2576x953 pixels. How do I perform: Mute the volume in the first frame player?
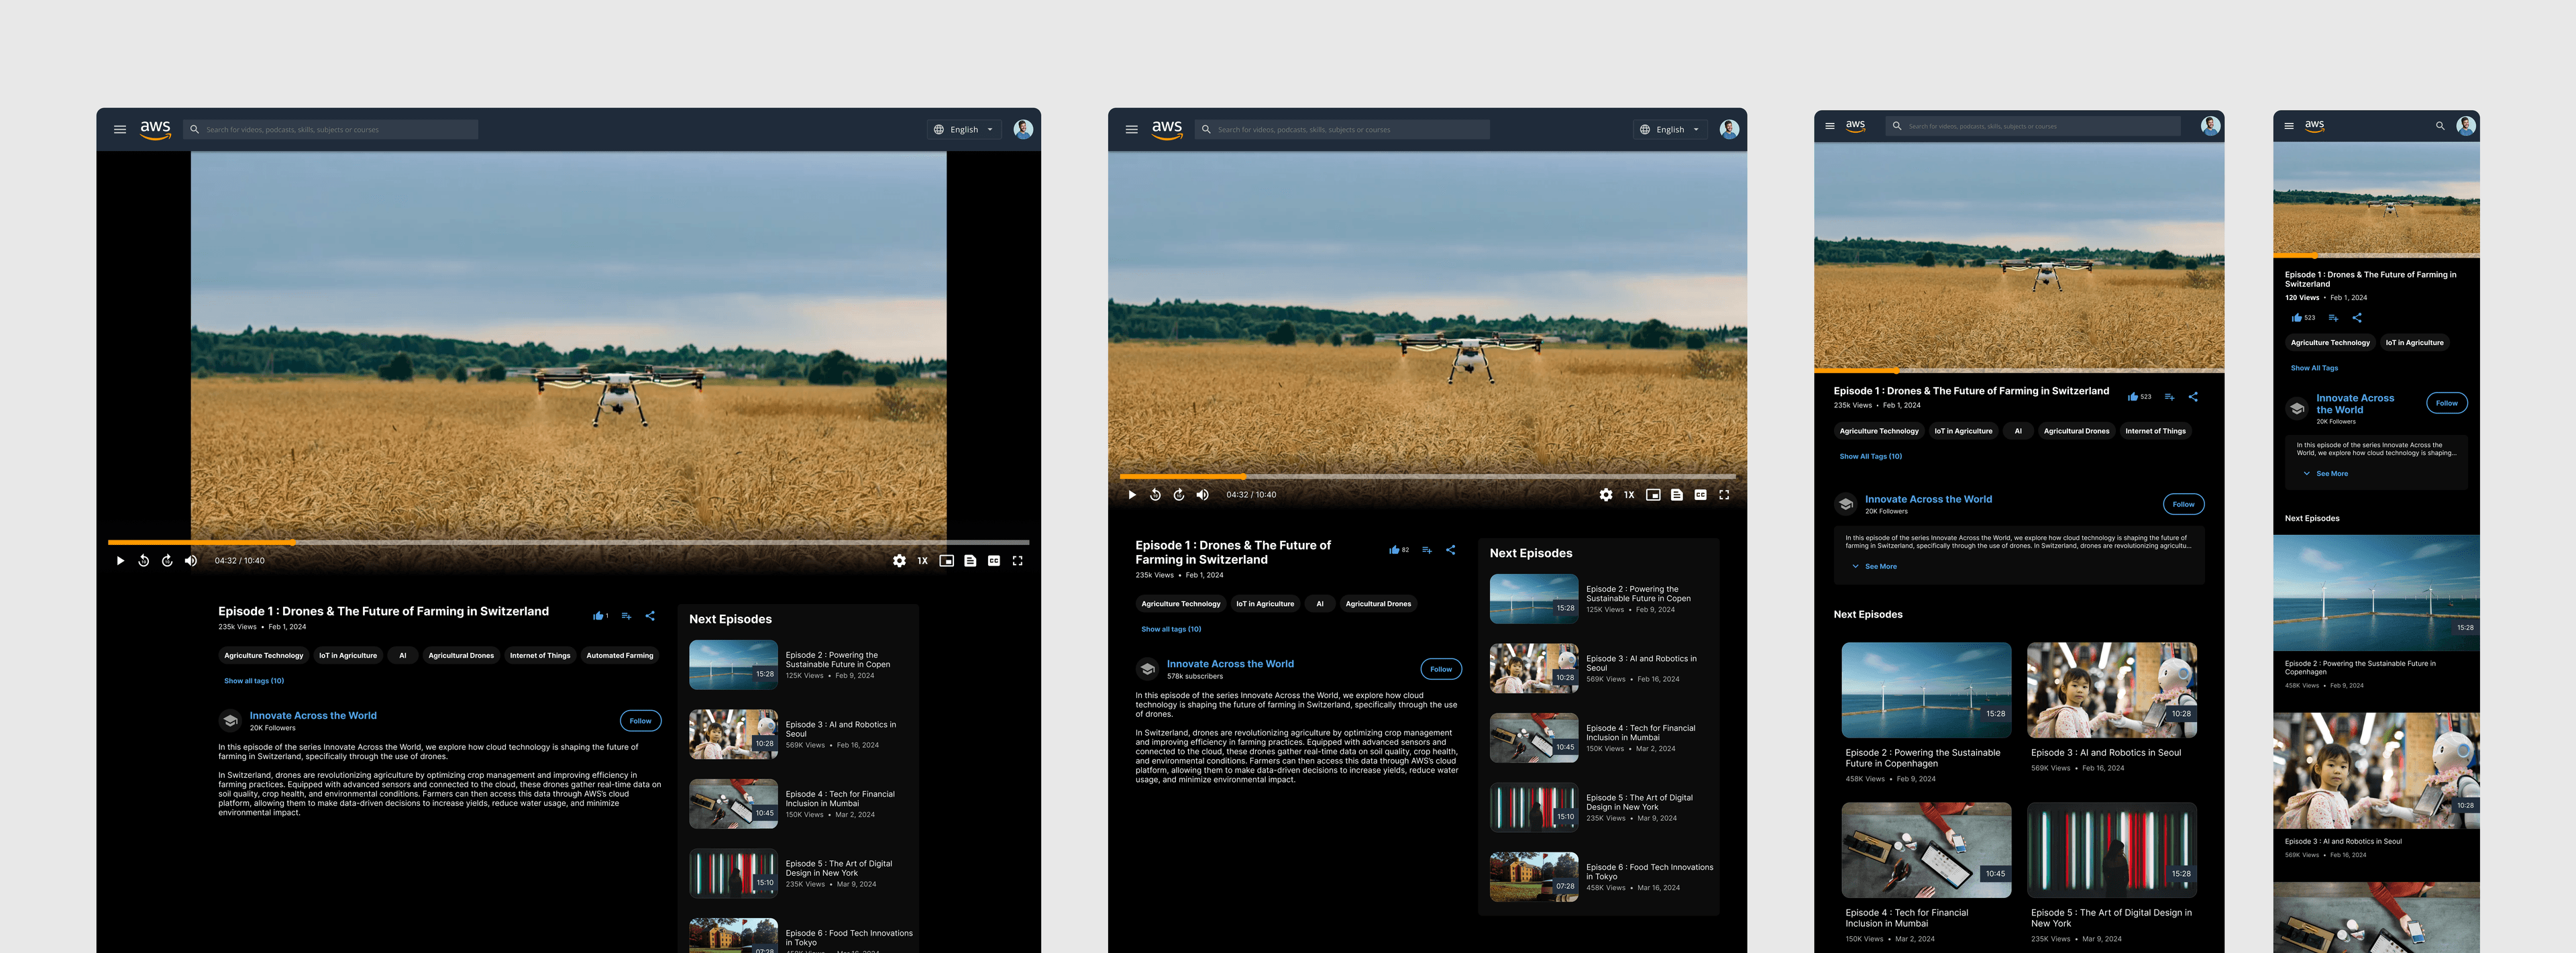point(191,561)
